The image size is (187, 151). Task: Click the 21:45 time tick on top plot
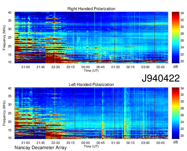point(40,67)
